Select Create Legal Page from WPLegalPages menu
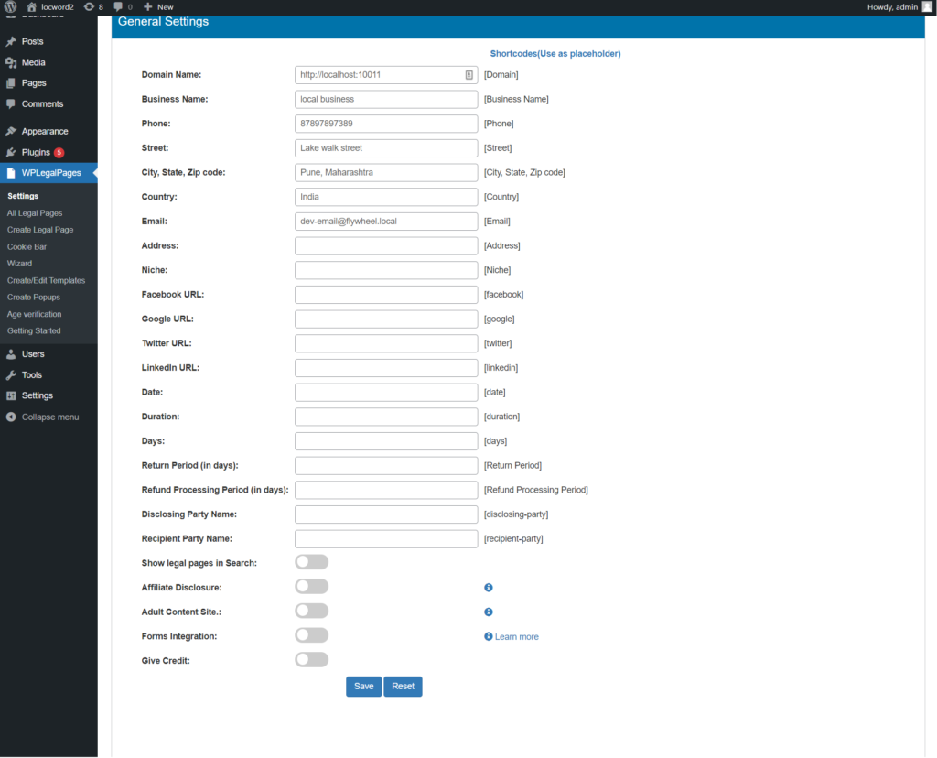Viewport: 937px width, 758px height. 39,229
